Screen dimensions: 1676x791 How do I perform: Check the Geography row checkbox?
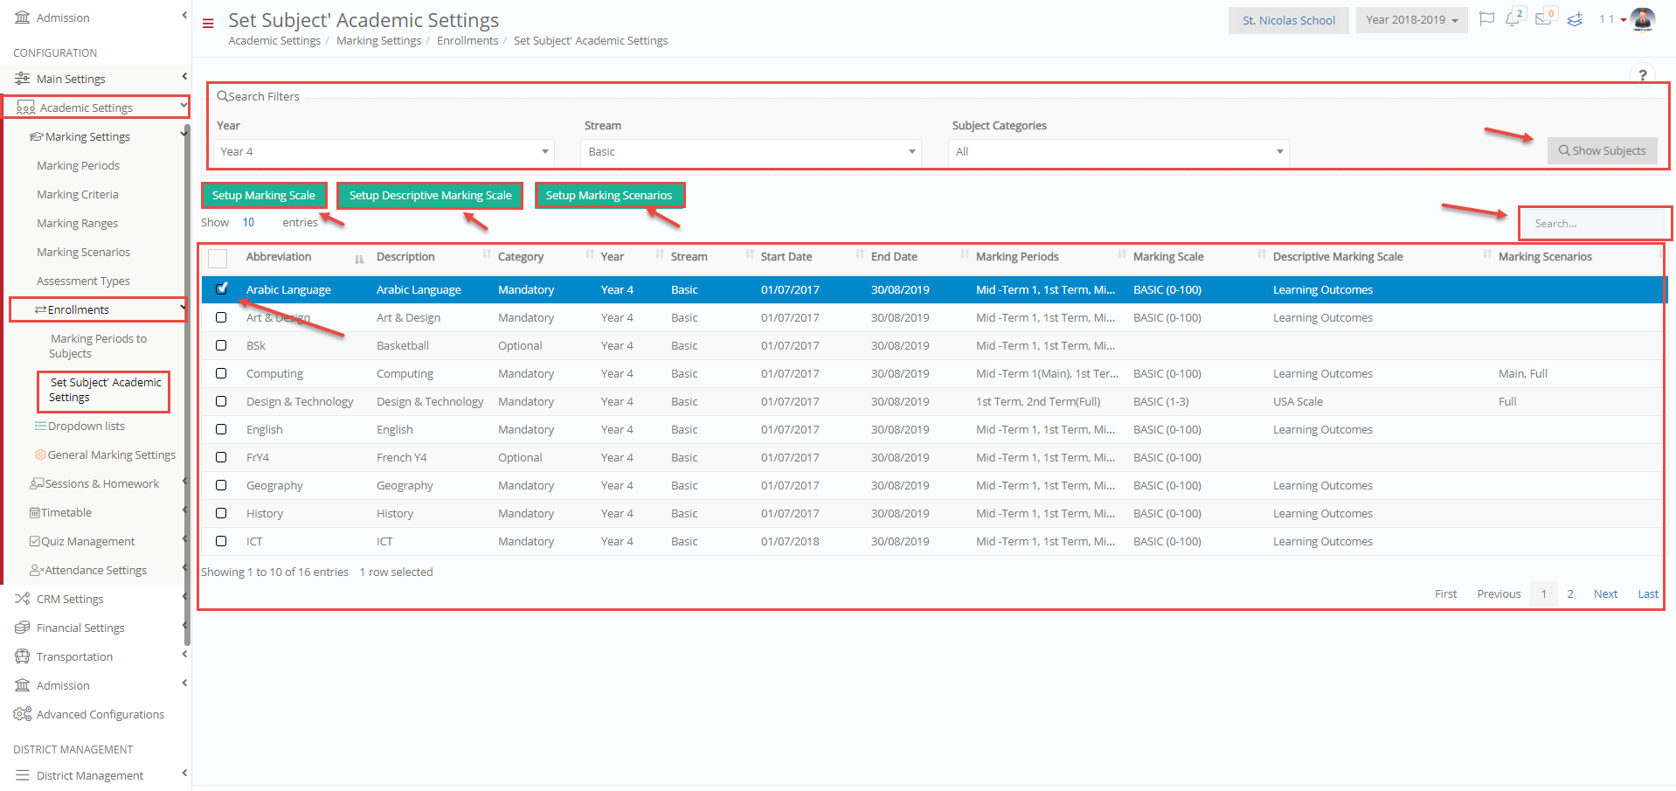pyautogui.click(x=221, y=485)
